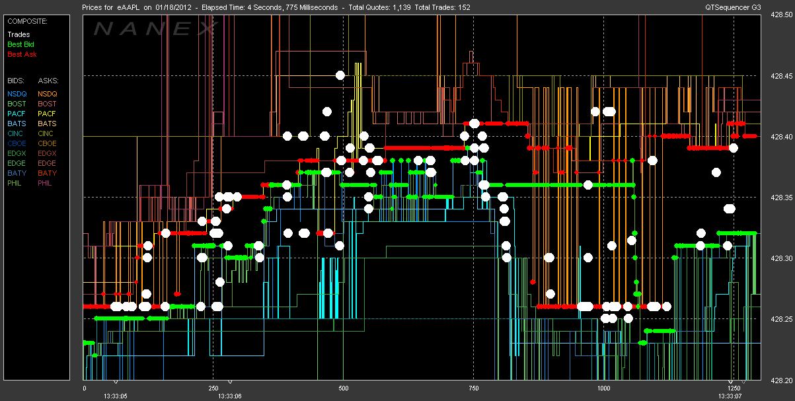The width and height of the screenshot is (795, 401).
Task: Select PACF in the Bids column
Action: click(x=17, y=114)
